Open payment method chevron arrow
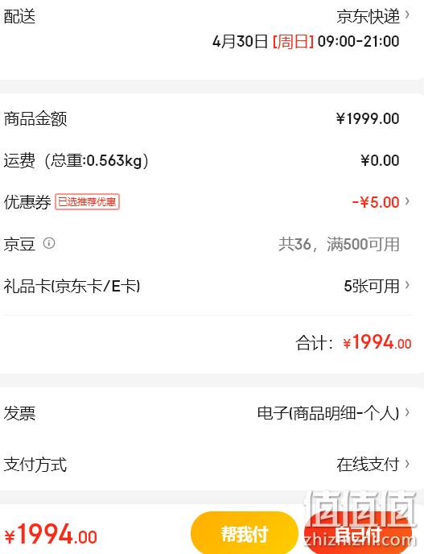The width and height of the screenshot is (424, 554). (407, 463)
